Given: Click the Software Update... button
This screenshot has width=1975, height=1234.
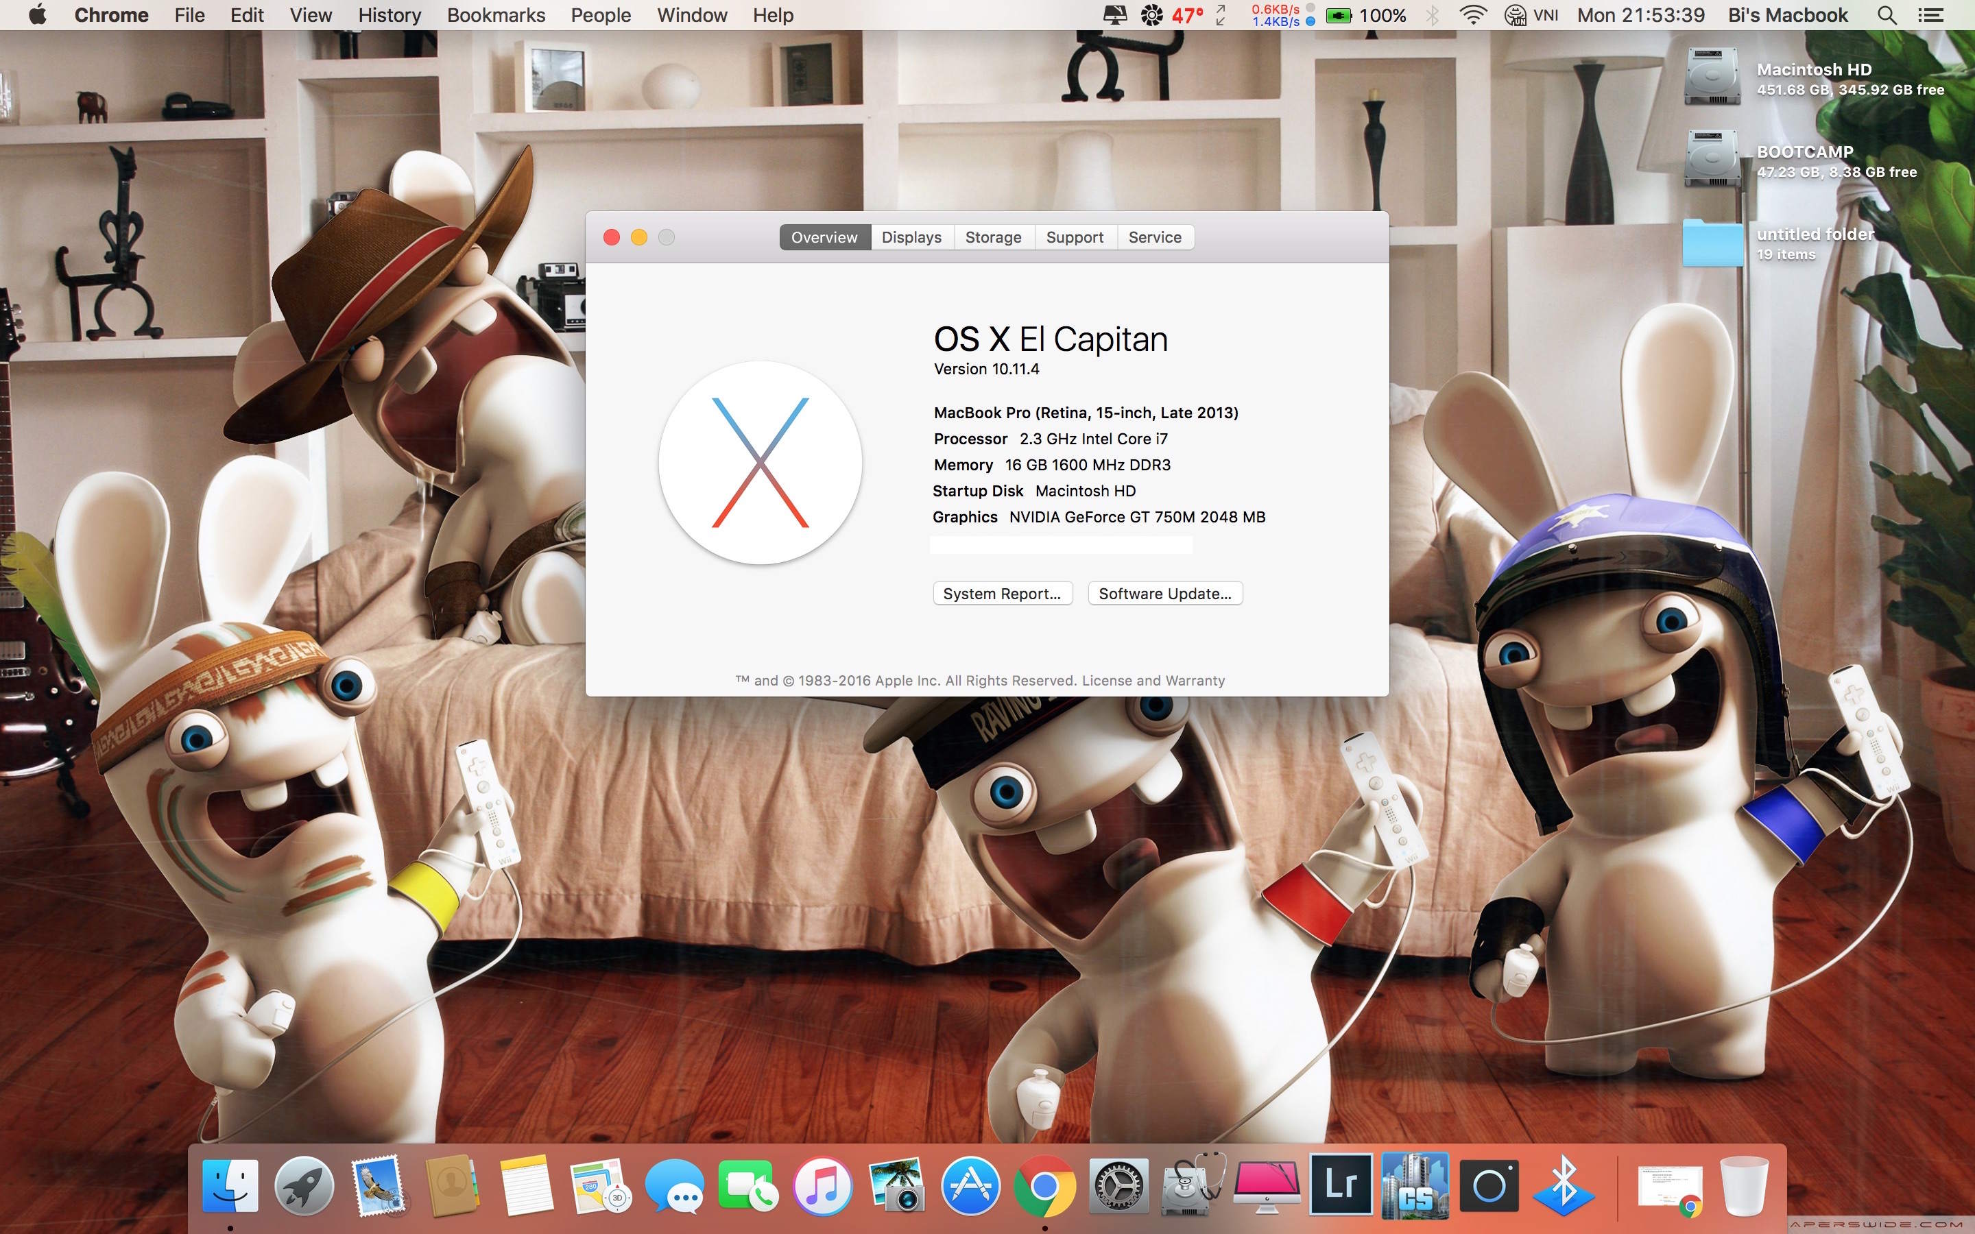Looking at the screenshot, I should [x=1164, y=594].
